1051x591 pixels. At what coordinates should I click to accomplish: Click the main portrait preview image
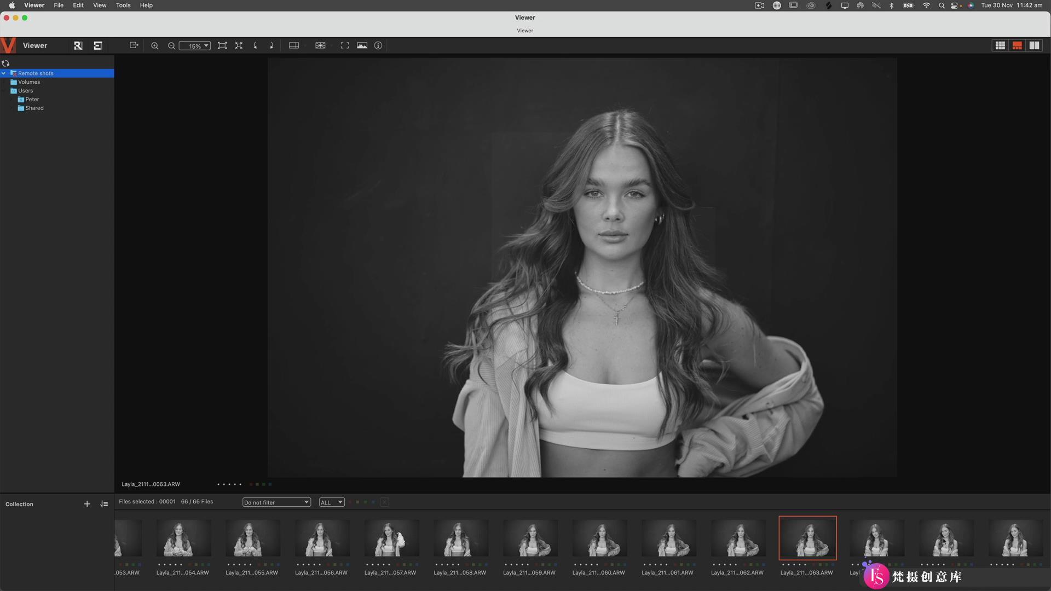click(582, 268)
